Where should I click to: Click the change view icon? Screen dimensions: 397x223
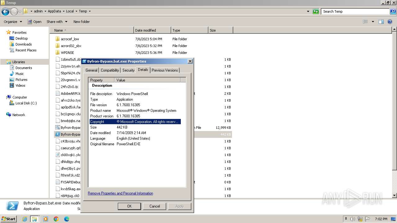[x=365, y=22]
